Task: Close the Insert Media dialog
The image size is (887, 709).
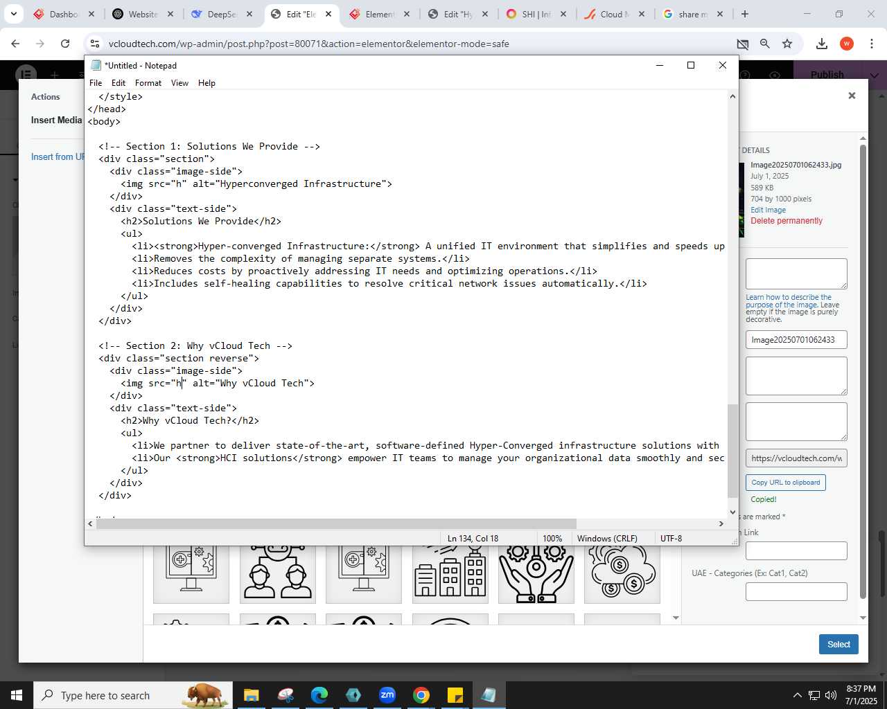Action: [852, 96]
